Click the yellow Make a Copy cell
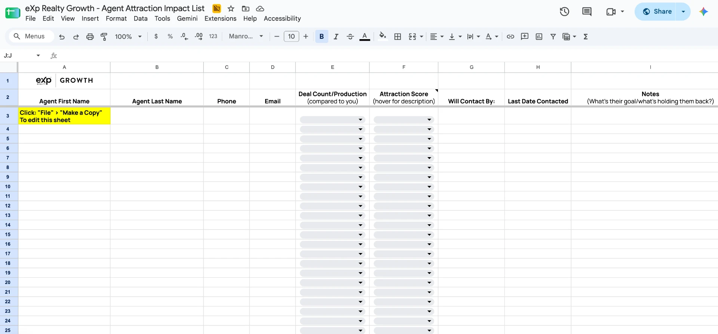Viewport: 718px width, 334px height. [x=64, y=116]
